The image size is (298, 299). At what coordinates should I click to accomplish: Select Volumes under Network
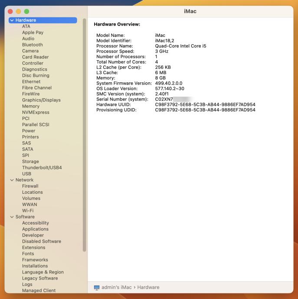31,198
